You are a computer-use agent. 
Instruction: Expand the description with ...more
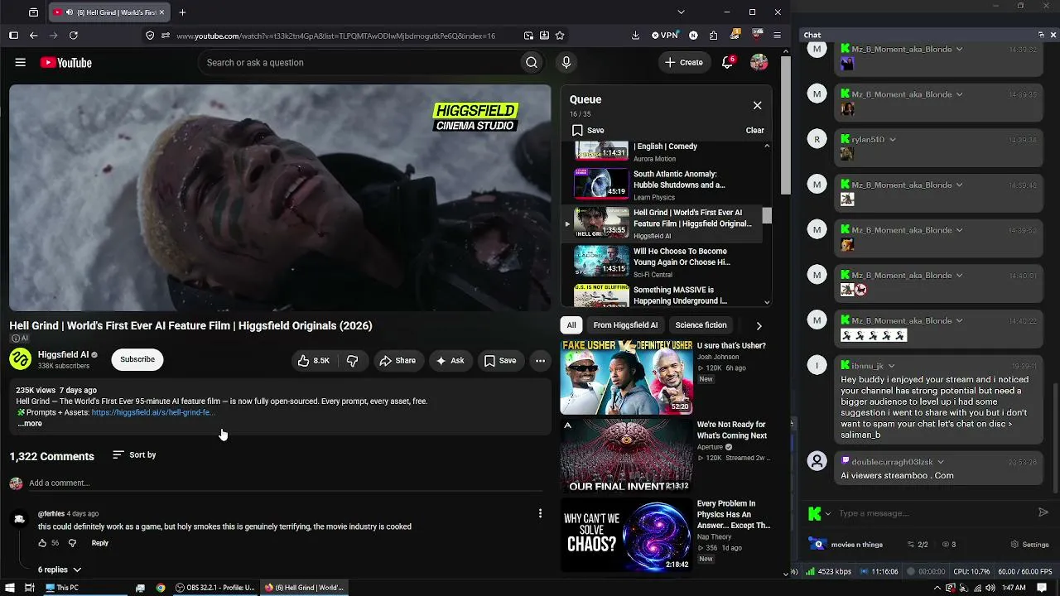30,424
